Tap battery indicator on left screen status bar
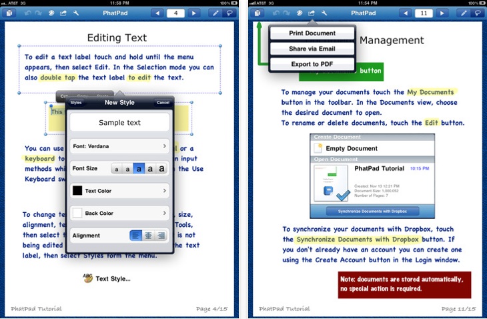487x319 pixels. click(234, 3)
